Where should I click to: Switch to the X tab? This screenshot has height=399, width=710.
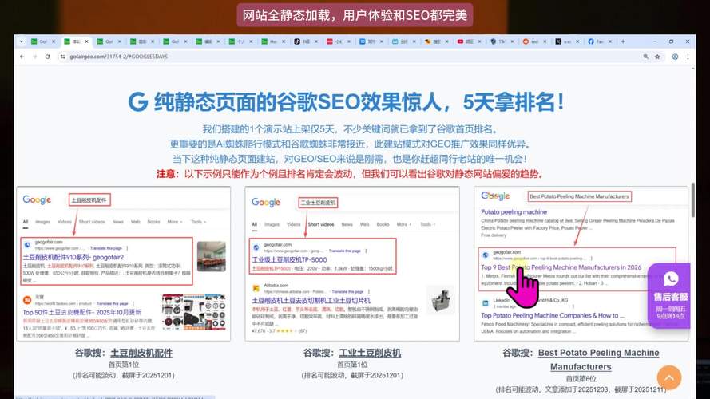(x=563, y=41)
